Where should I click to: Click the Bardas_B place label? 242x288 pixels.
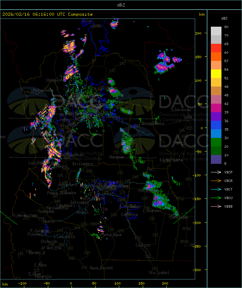pyautogui.click(x=37, y=253)
